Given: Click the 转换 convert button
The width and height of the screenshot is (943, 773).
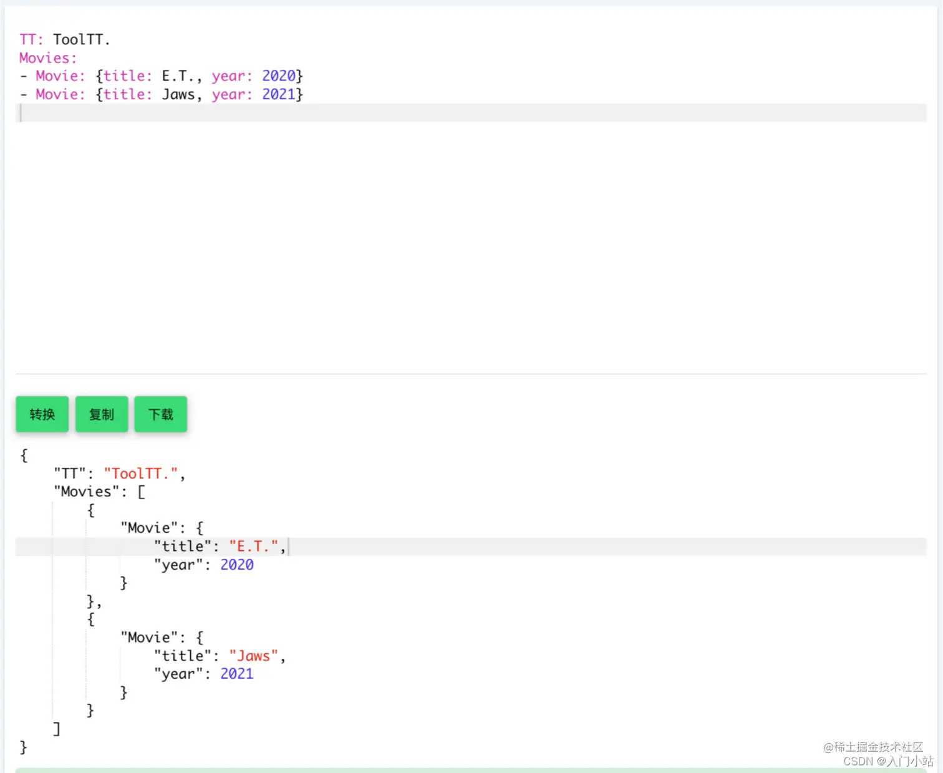Looking at the screenshot, I should point(42,414).
